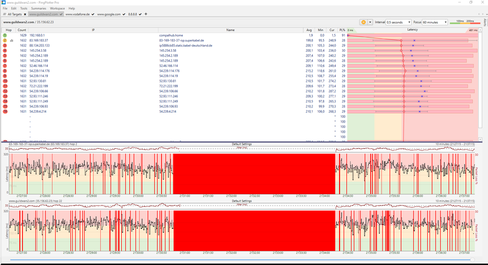Click the graph bars icon beside hop 2

click(x=12, y=41)
